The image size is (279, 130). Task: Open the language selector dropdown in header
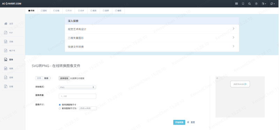(x=264, y=3)
